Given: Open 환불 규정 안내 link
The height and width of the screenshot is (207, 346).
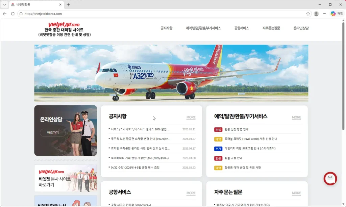Looking at the screenshot, I should pos(233,158).
